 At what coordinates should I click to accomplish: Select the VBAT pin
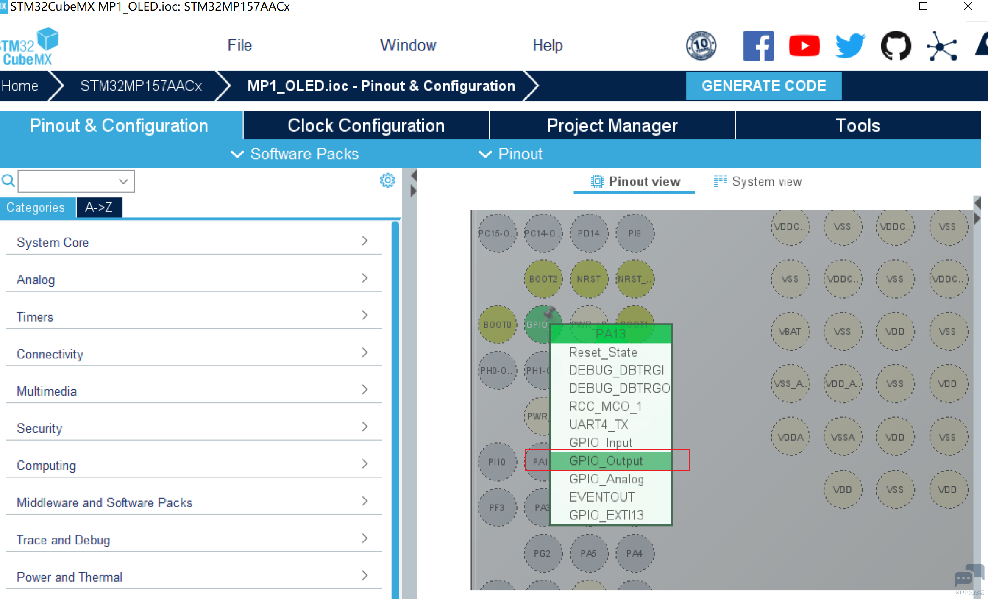click(790, 331)
